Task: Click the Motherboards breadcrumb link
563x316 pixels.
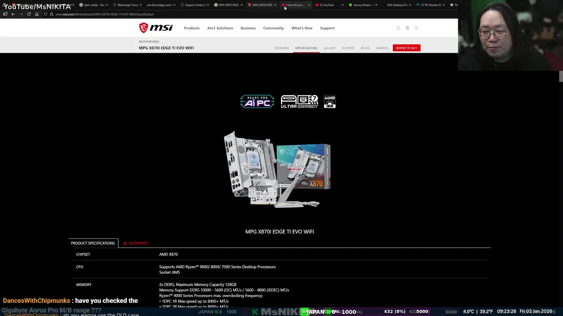Action: click(x=149, y=42)
